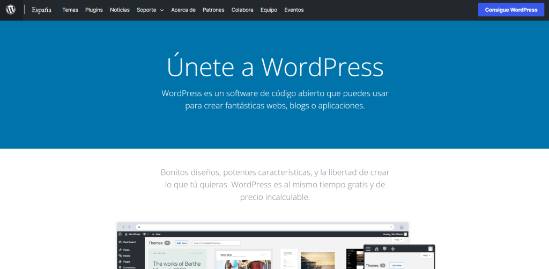Click the WordPress logo in the header

(11, 10)
